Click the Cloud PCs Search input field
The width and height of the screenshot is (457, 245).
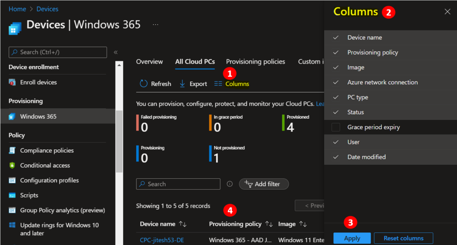pos(178,184)
